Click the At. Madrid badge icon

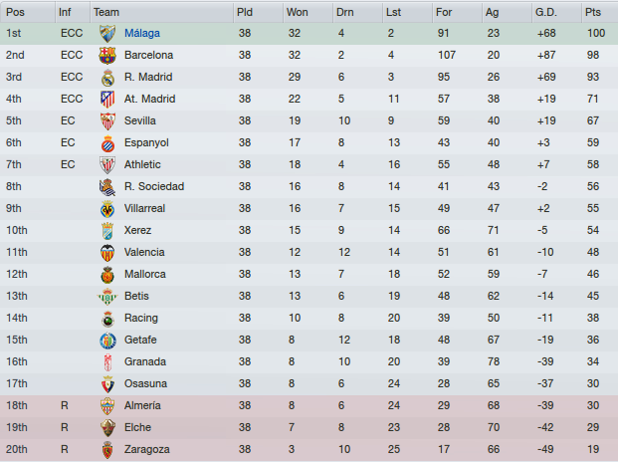[x=107, y=100]
